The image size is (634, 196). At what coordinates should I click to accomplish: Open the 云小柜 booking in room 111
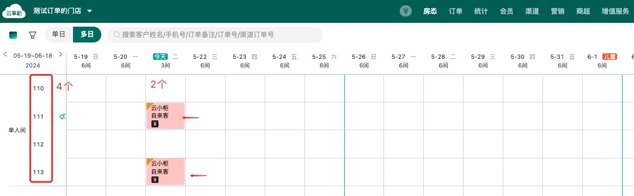[166, 116]
